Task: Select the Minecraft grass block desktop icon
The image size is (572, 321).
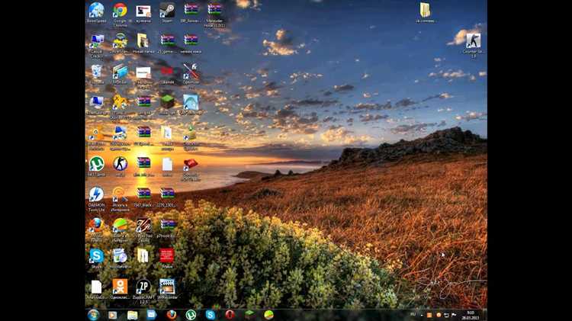Action: pyautogui.click(x=167, y=102)
